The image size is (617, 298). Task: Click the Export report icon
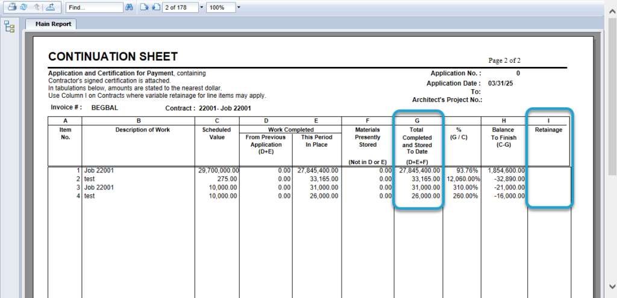50,7
